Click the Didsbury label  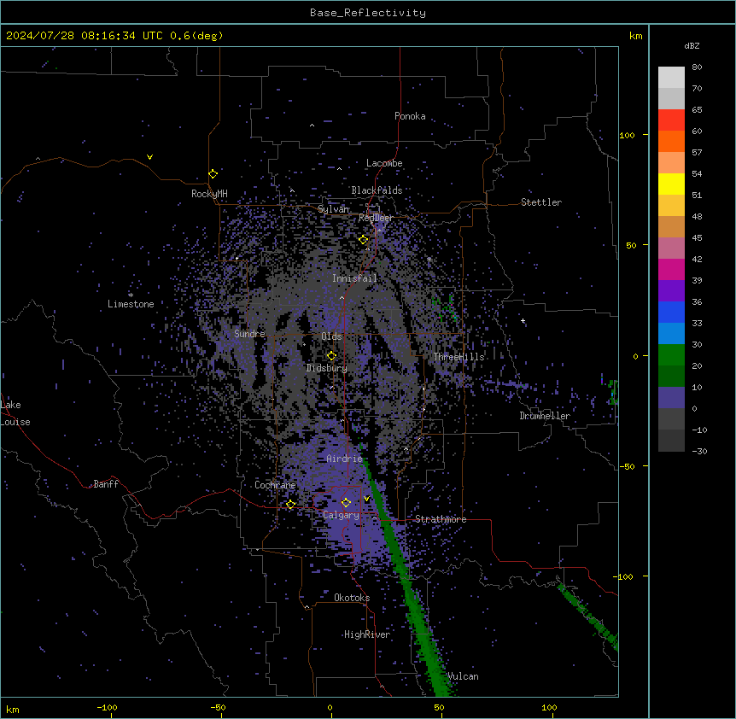pos(327,368)
